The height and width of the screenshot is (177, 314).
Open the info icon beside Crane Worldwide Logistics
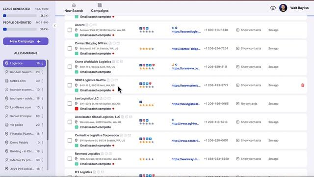(x=118, y=62)
